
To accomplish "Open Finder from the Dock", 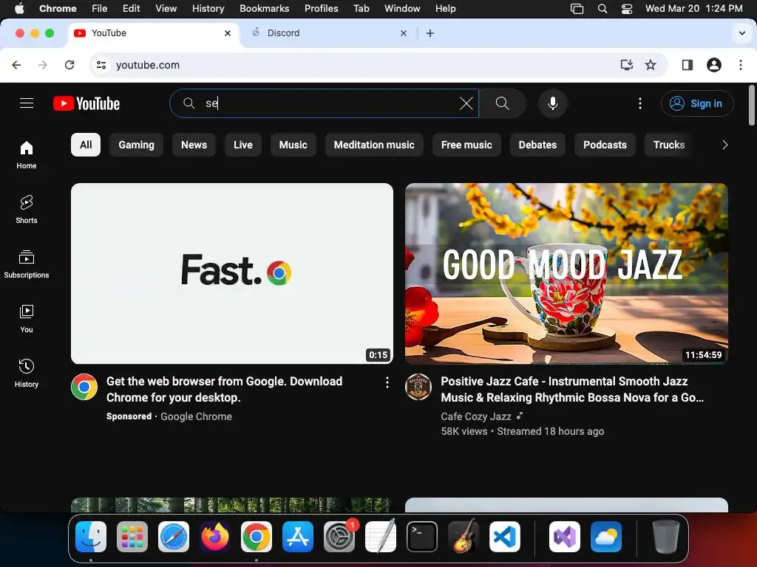I will (x=91, y=536).
